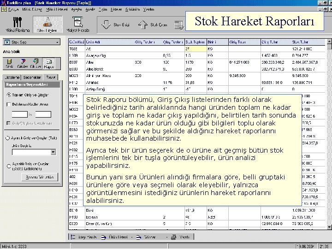Click the Ürün Kodu column header
This screenshot has width=332, height=249.
click(x=77, y=42)
